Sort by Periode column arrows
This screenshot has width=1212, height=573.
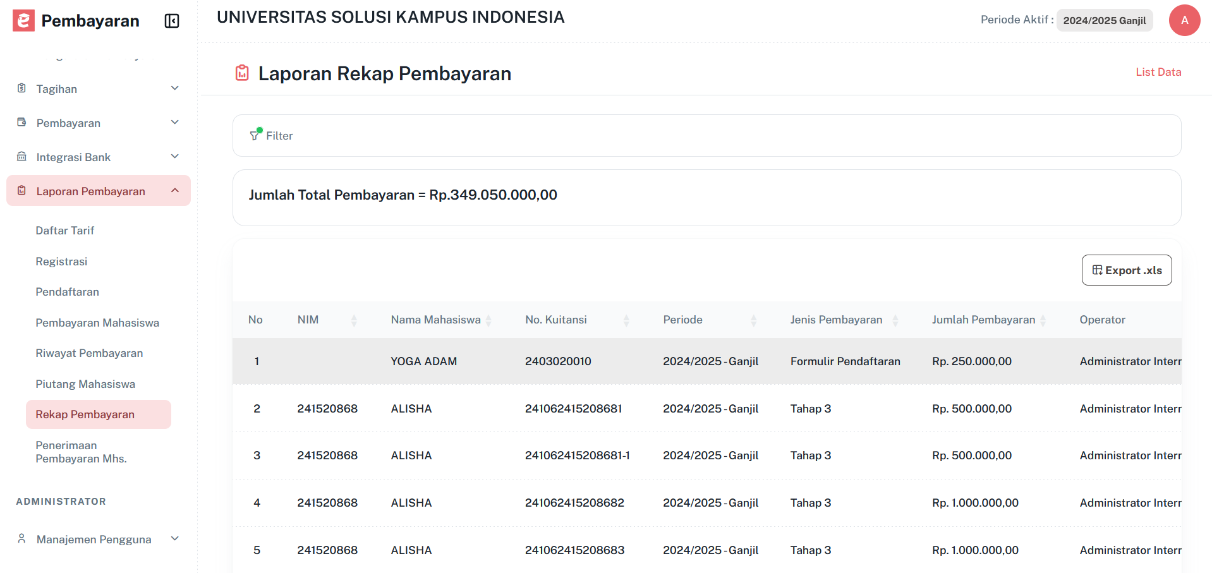click(x=753, y=320)
